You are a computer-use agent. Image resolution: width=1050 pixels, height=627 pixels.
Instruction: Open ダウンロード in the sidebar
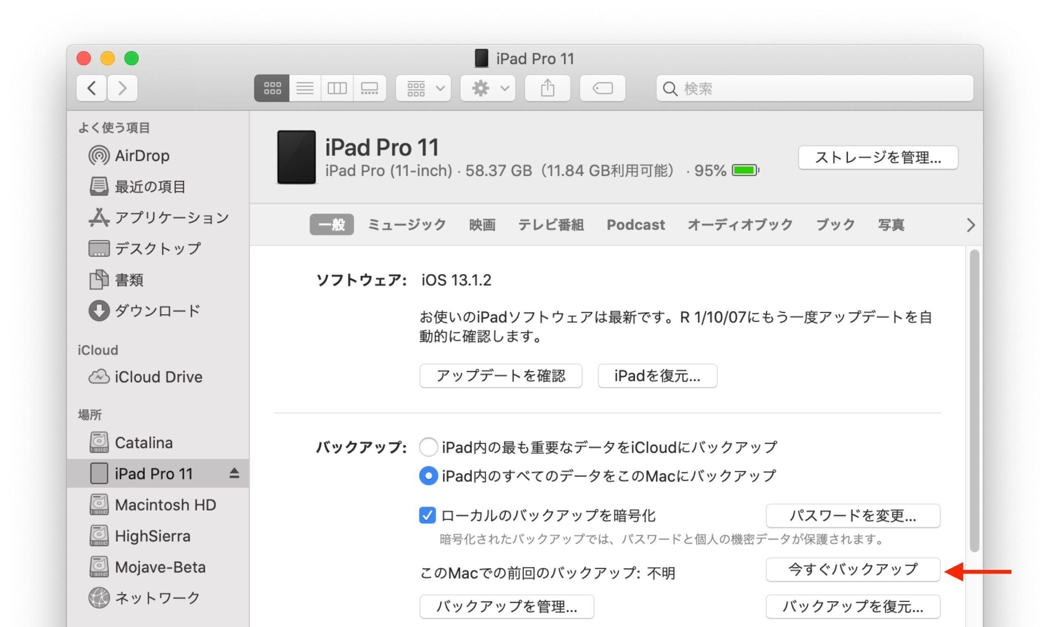pos(158,311)
